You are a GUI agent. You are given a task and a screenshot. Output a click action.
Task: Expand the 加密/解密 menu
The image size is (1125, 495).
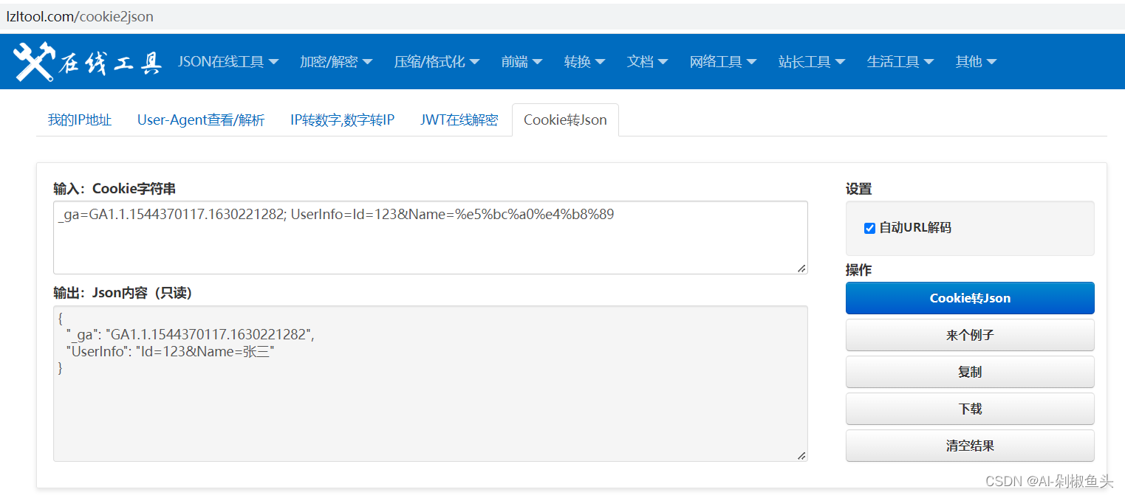336,61
